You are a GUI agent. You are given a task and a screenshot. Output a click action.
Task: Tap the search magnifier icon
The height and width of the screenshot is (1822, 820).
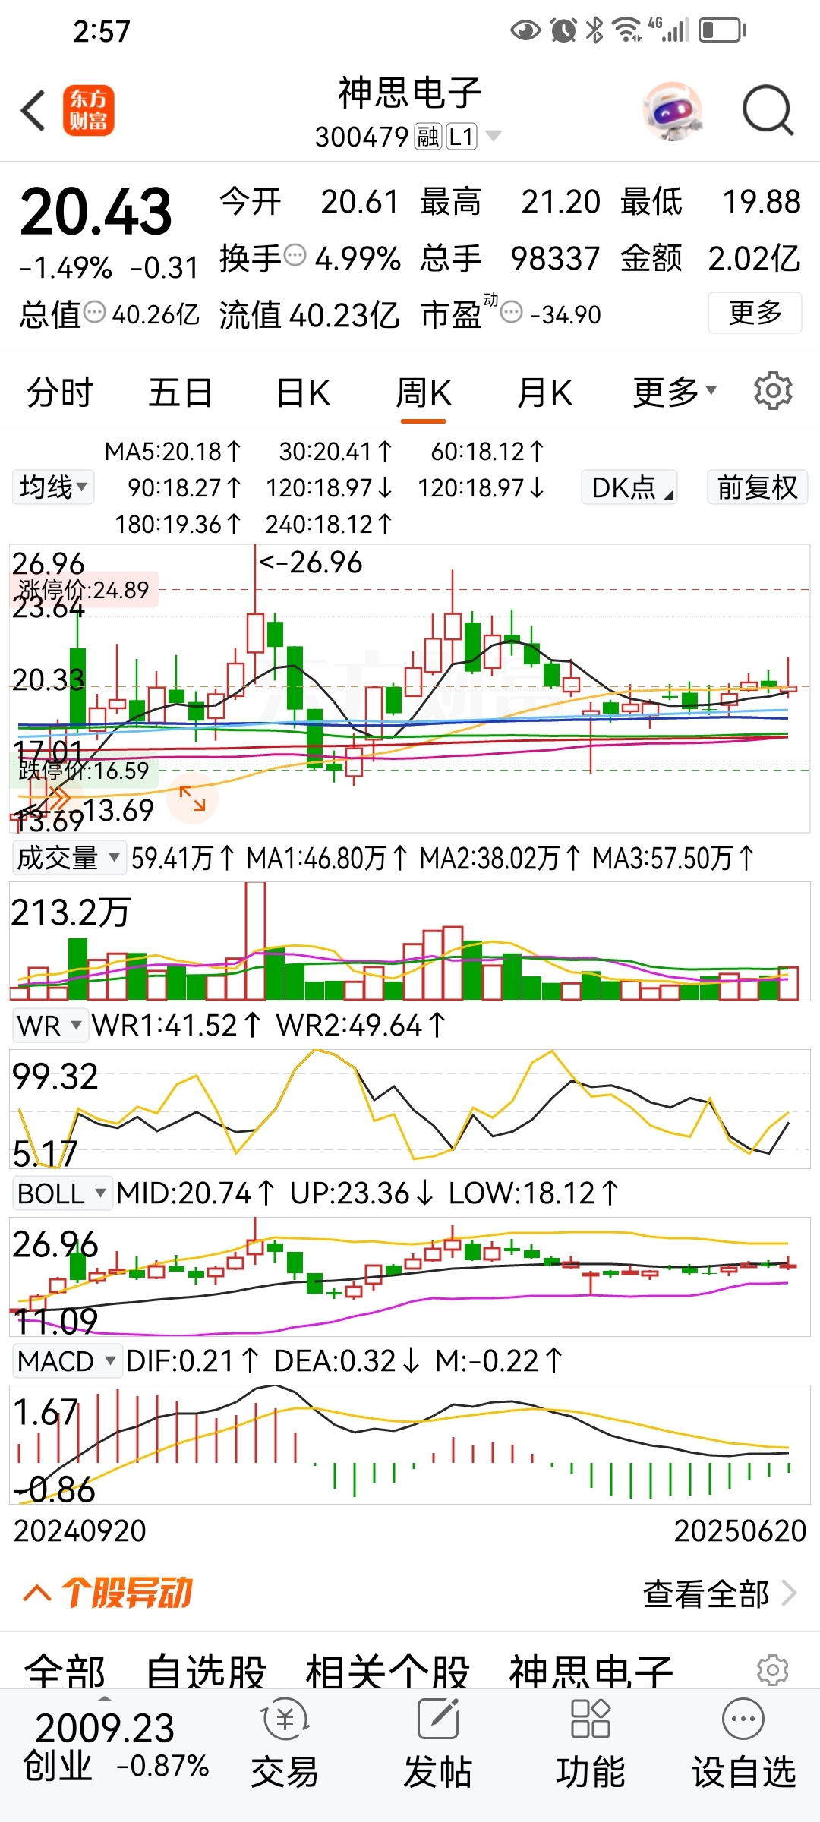click(768, 111)
